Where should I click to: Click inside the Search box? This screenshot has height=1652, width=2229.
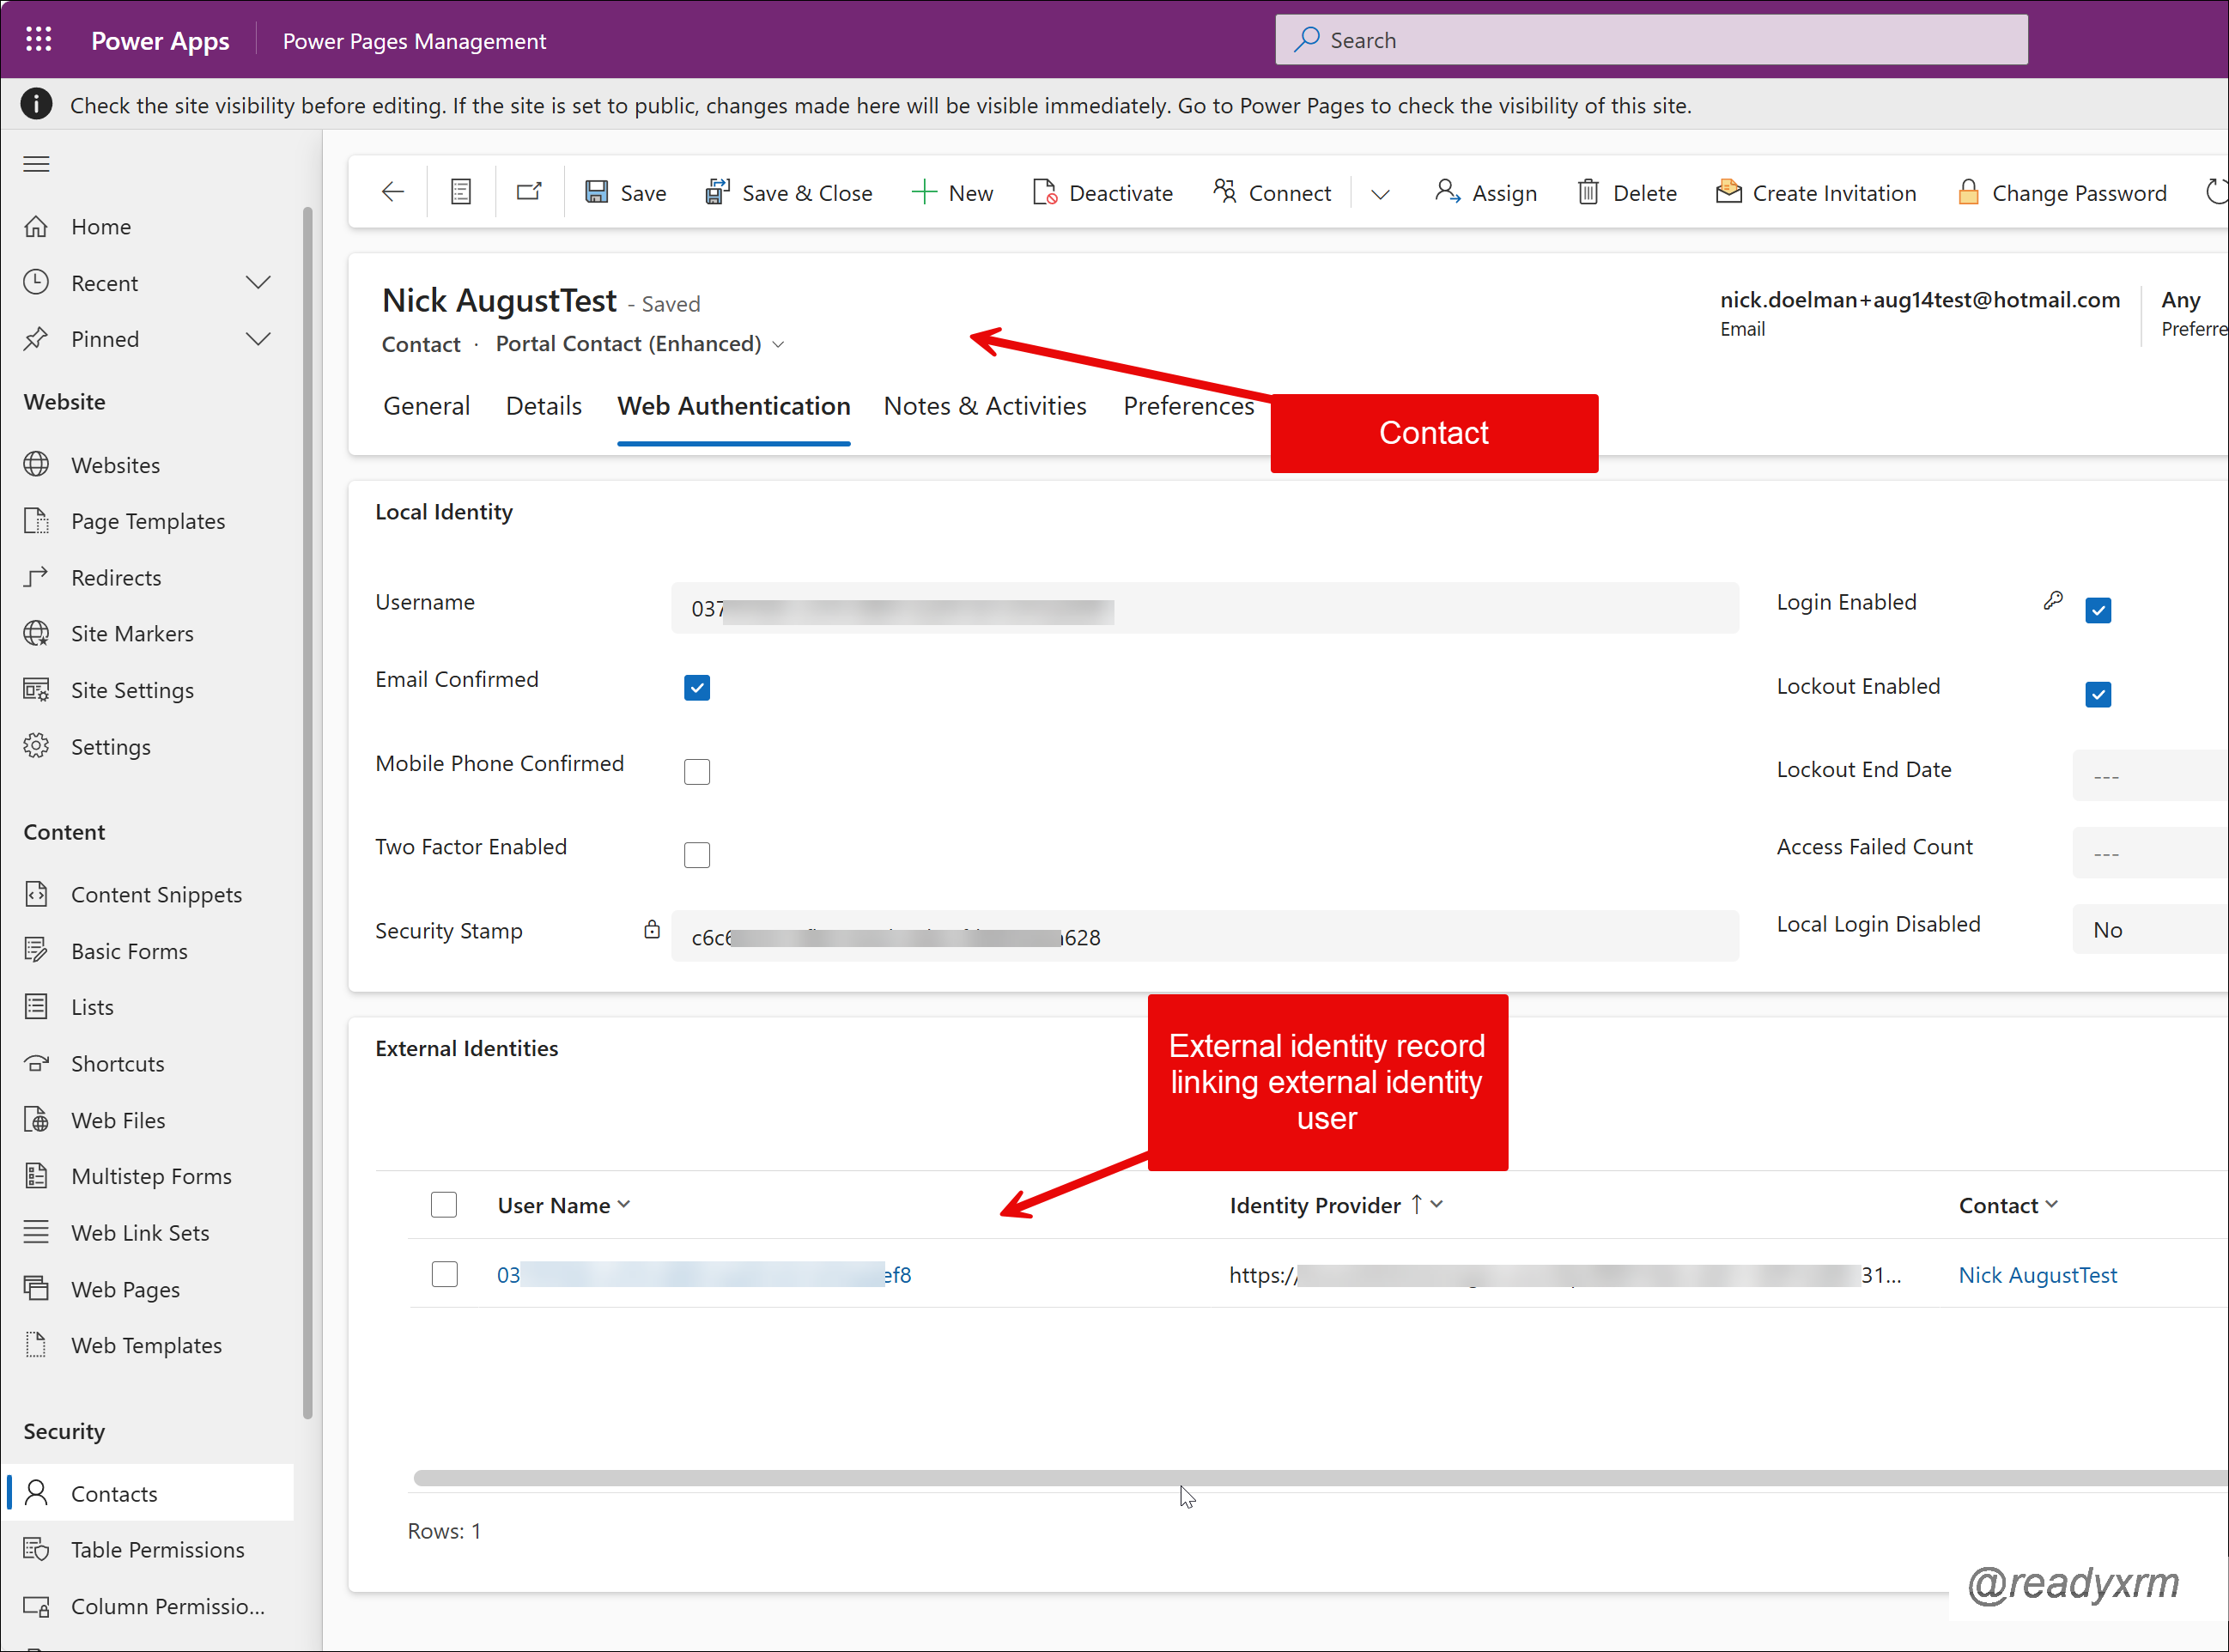(x=1650, y=39)
